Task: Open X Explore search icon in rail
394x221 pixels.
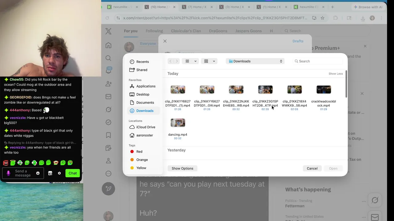Action: tap(108, 58)
